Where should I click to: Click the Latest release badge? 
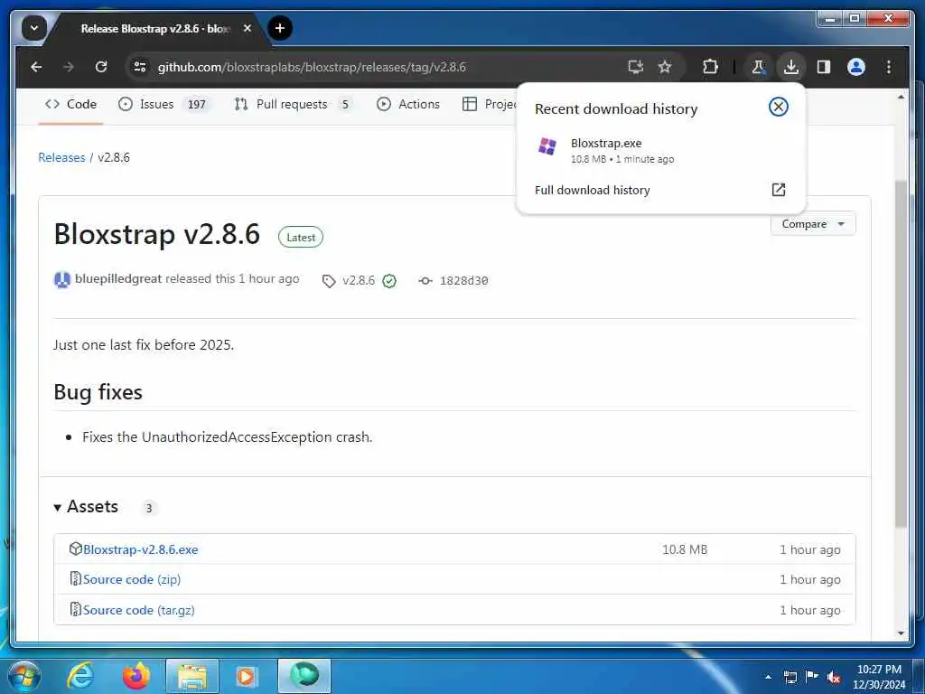(x=300, y=238)
